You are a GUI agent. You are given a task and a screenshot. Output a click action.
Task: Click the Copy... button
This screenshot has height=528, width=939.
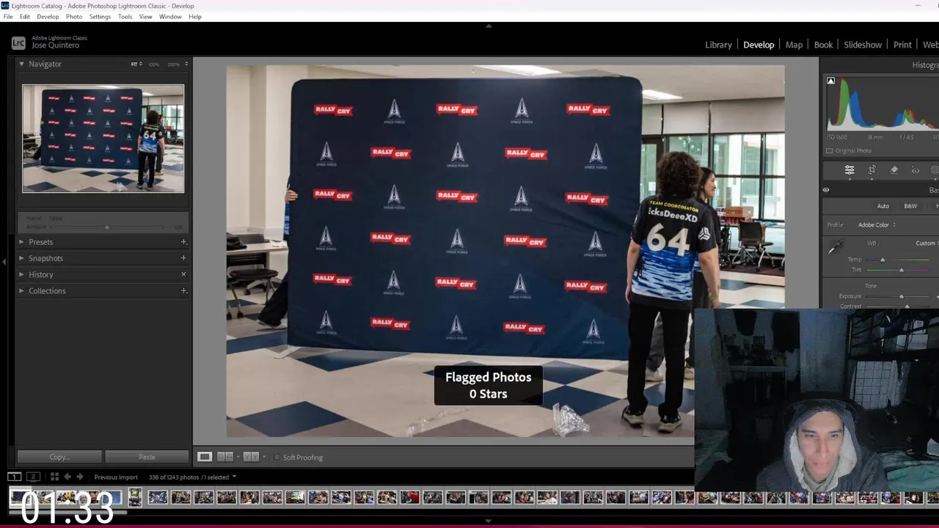(x=59, y=457)
